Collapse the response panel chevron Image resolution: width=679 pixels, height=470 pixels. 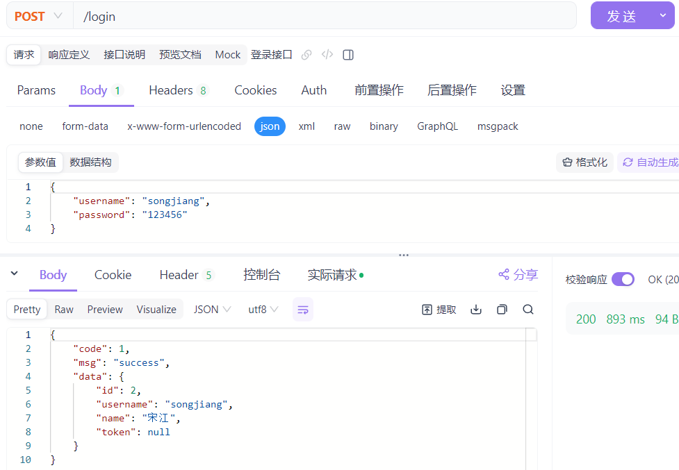[x=15, y=274]
